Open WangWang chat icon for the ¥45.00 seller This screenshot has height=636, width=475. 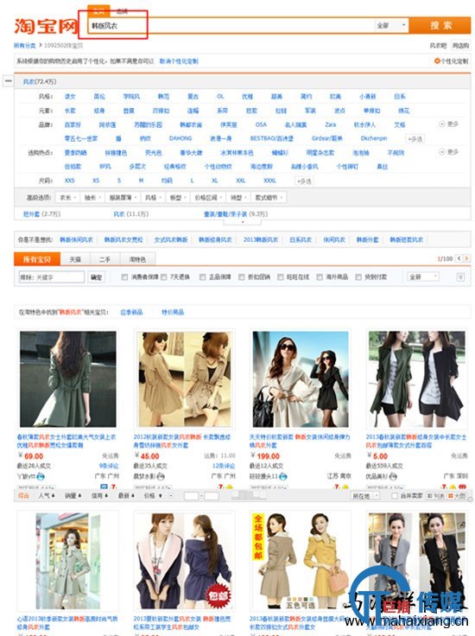pyautogui.click(x=161, y=476)
